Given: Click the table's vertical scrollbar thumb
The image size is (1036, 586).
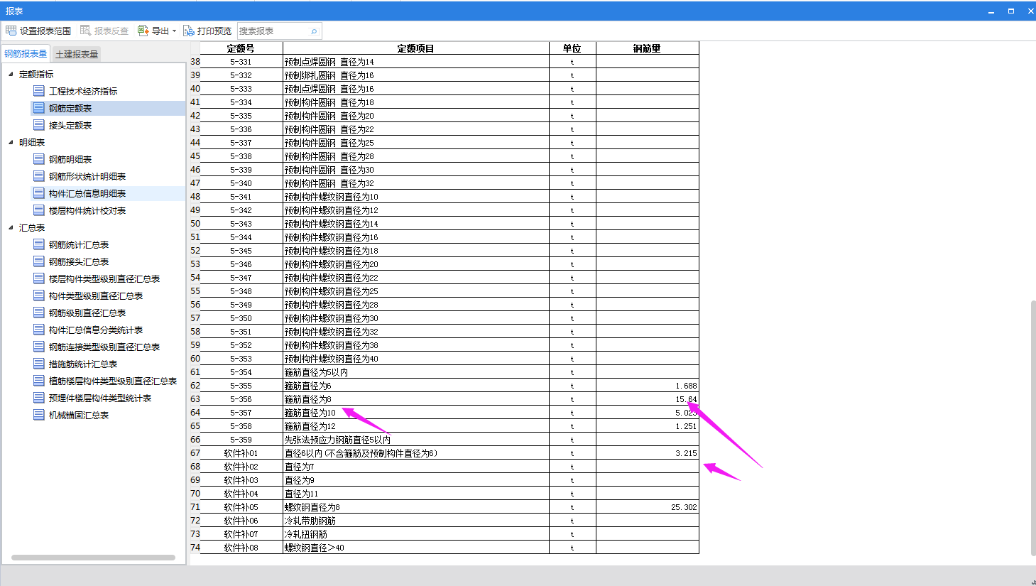Looking at the screenshot, I should pyautogui.click(x=1033, y=428).
